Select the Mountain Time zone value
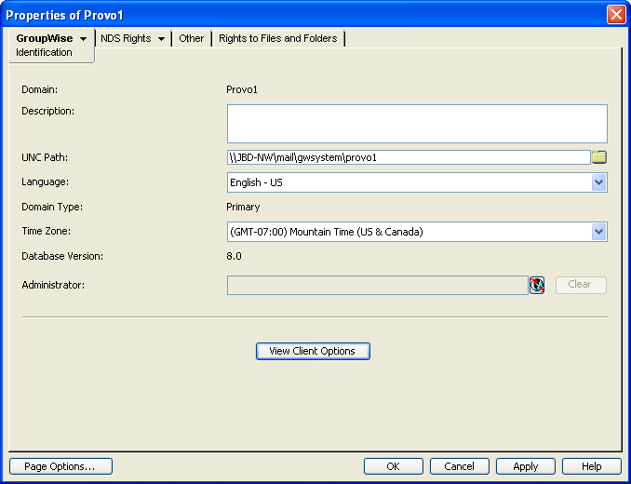The width and height of the screenshot is (631, 484). click(327, 232)
